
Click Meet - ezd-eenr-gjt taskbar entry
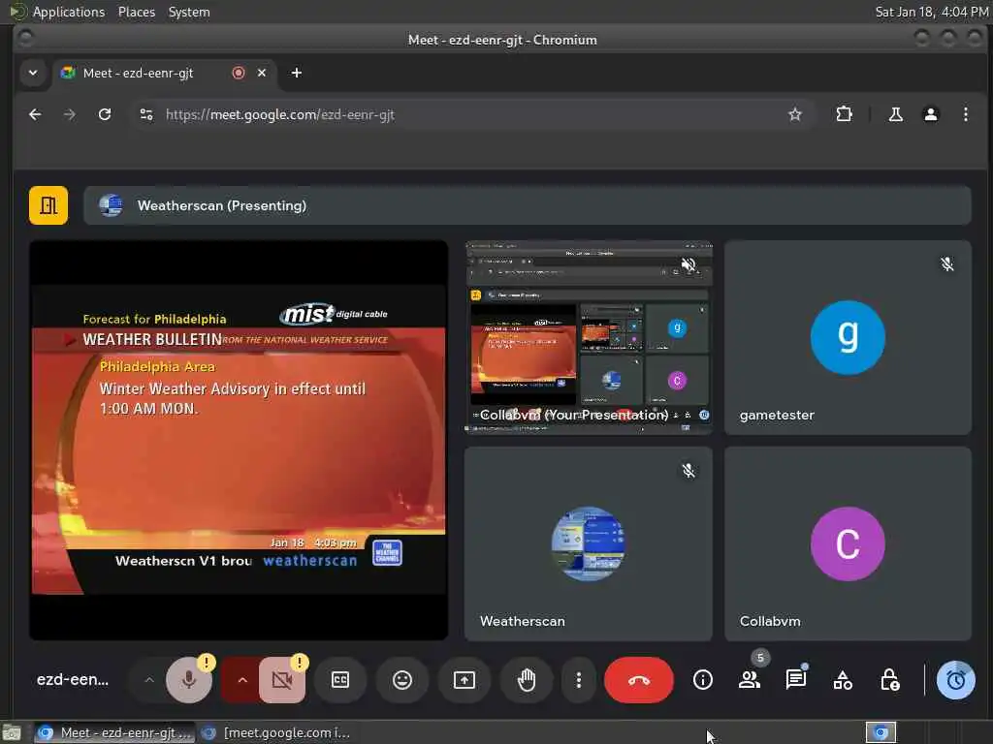coord(113,732)
